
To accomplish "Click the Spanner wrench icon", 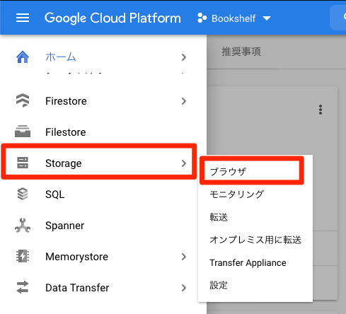I will point(23,226).
